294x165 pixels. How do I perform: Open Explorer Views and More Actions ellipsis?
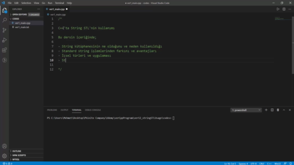pyautogui.click(x=39, y=9)
